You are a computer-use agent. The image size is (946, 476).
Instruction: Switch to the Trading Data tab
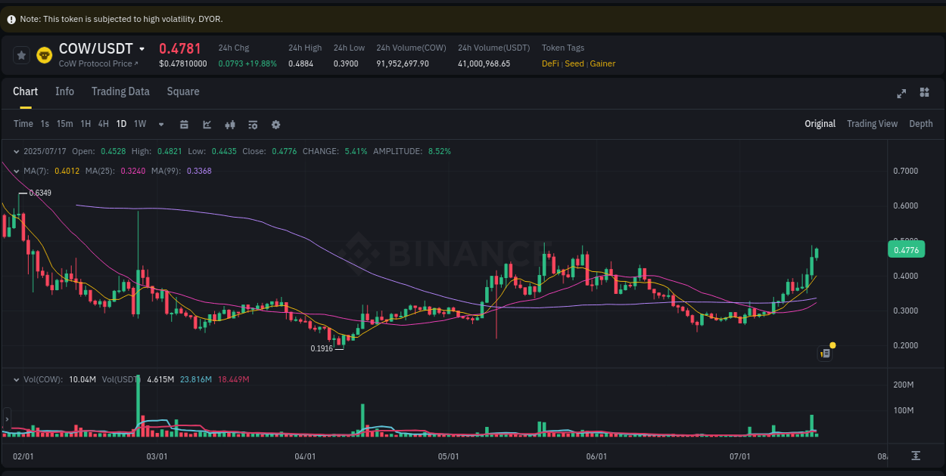pyautogui.click(x=120, y=91)
